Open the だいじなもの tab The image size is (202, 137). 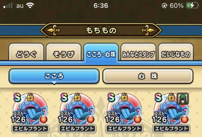pyautogui.click(x=176, y=52)
